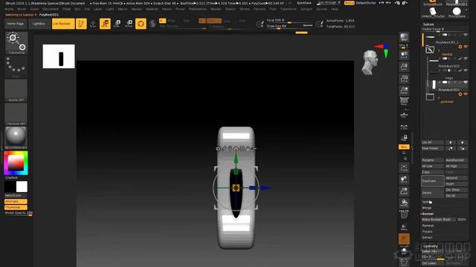Click the camera head orientation widget
Image resolution: width=476 pixels, height=267 pixels.
pyautogui.click(x=370, y=62)
